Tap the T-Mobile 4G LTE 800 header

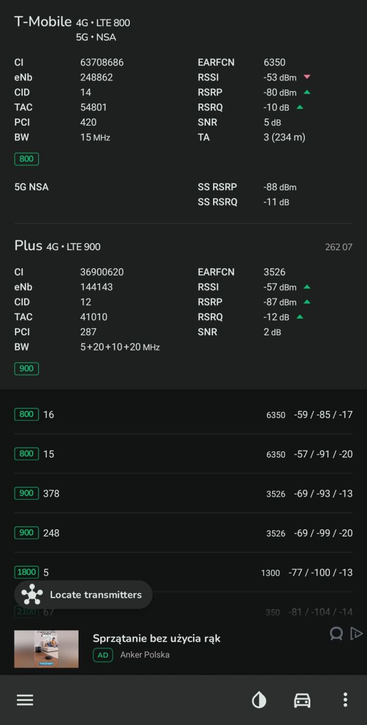(x=72, y=23)
